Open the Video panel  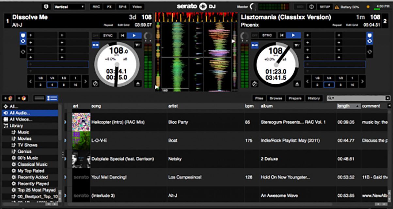(137, 7)
